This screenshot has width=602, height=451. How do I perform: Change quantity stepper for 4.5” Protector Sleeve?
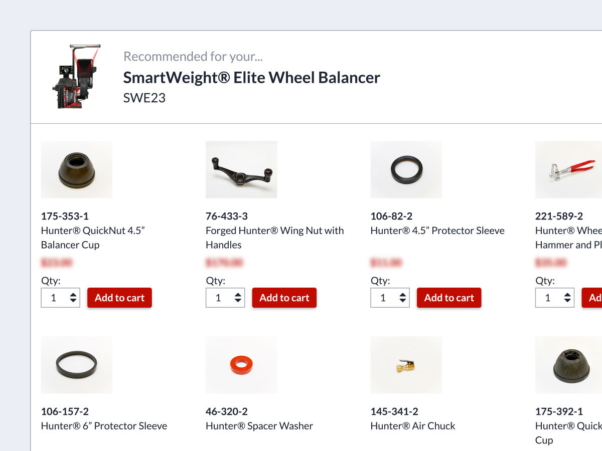click(403, 298)
